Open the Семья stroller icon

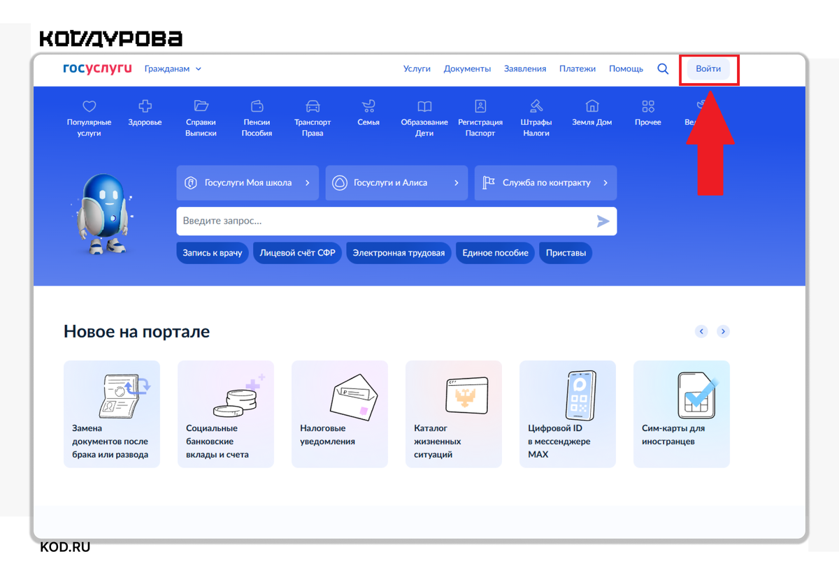[368, 106]
